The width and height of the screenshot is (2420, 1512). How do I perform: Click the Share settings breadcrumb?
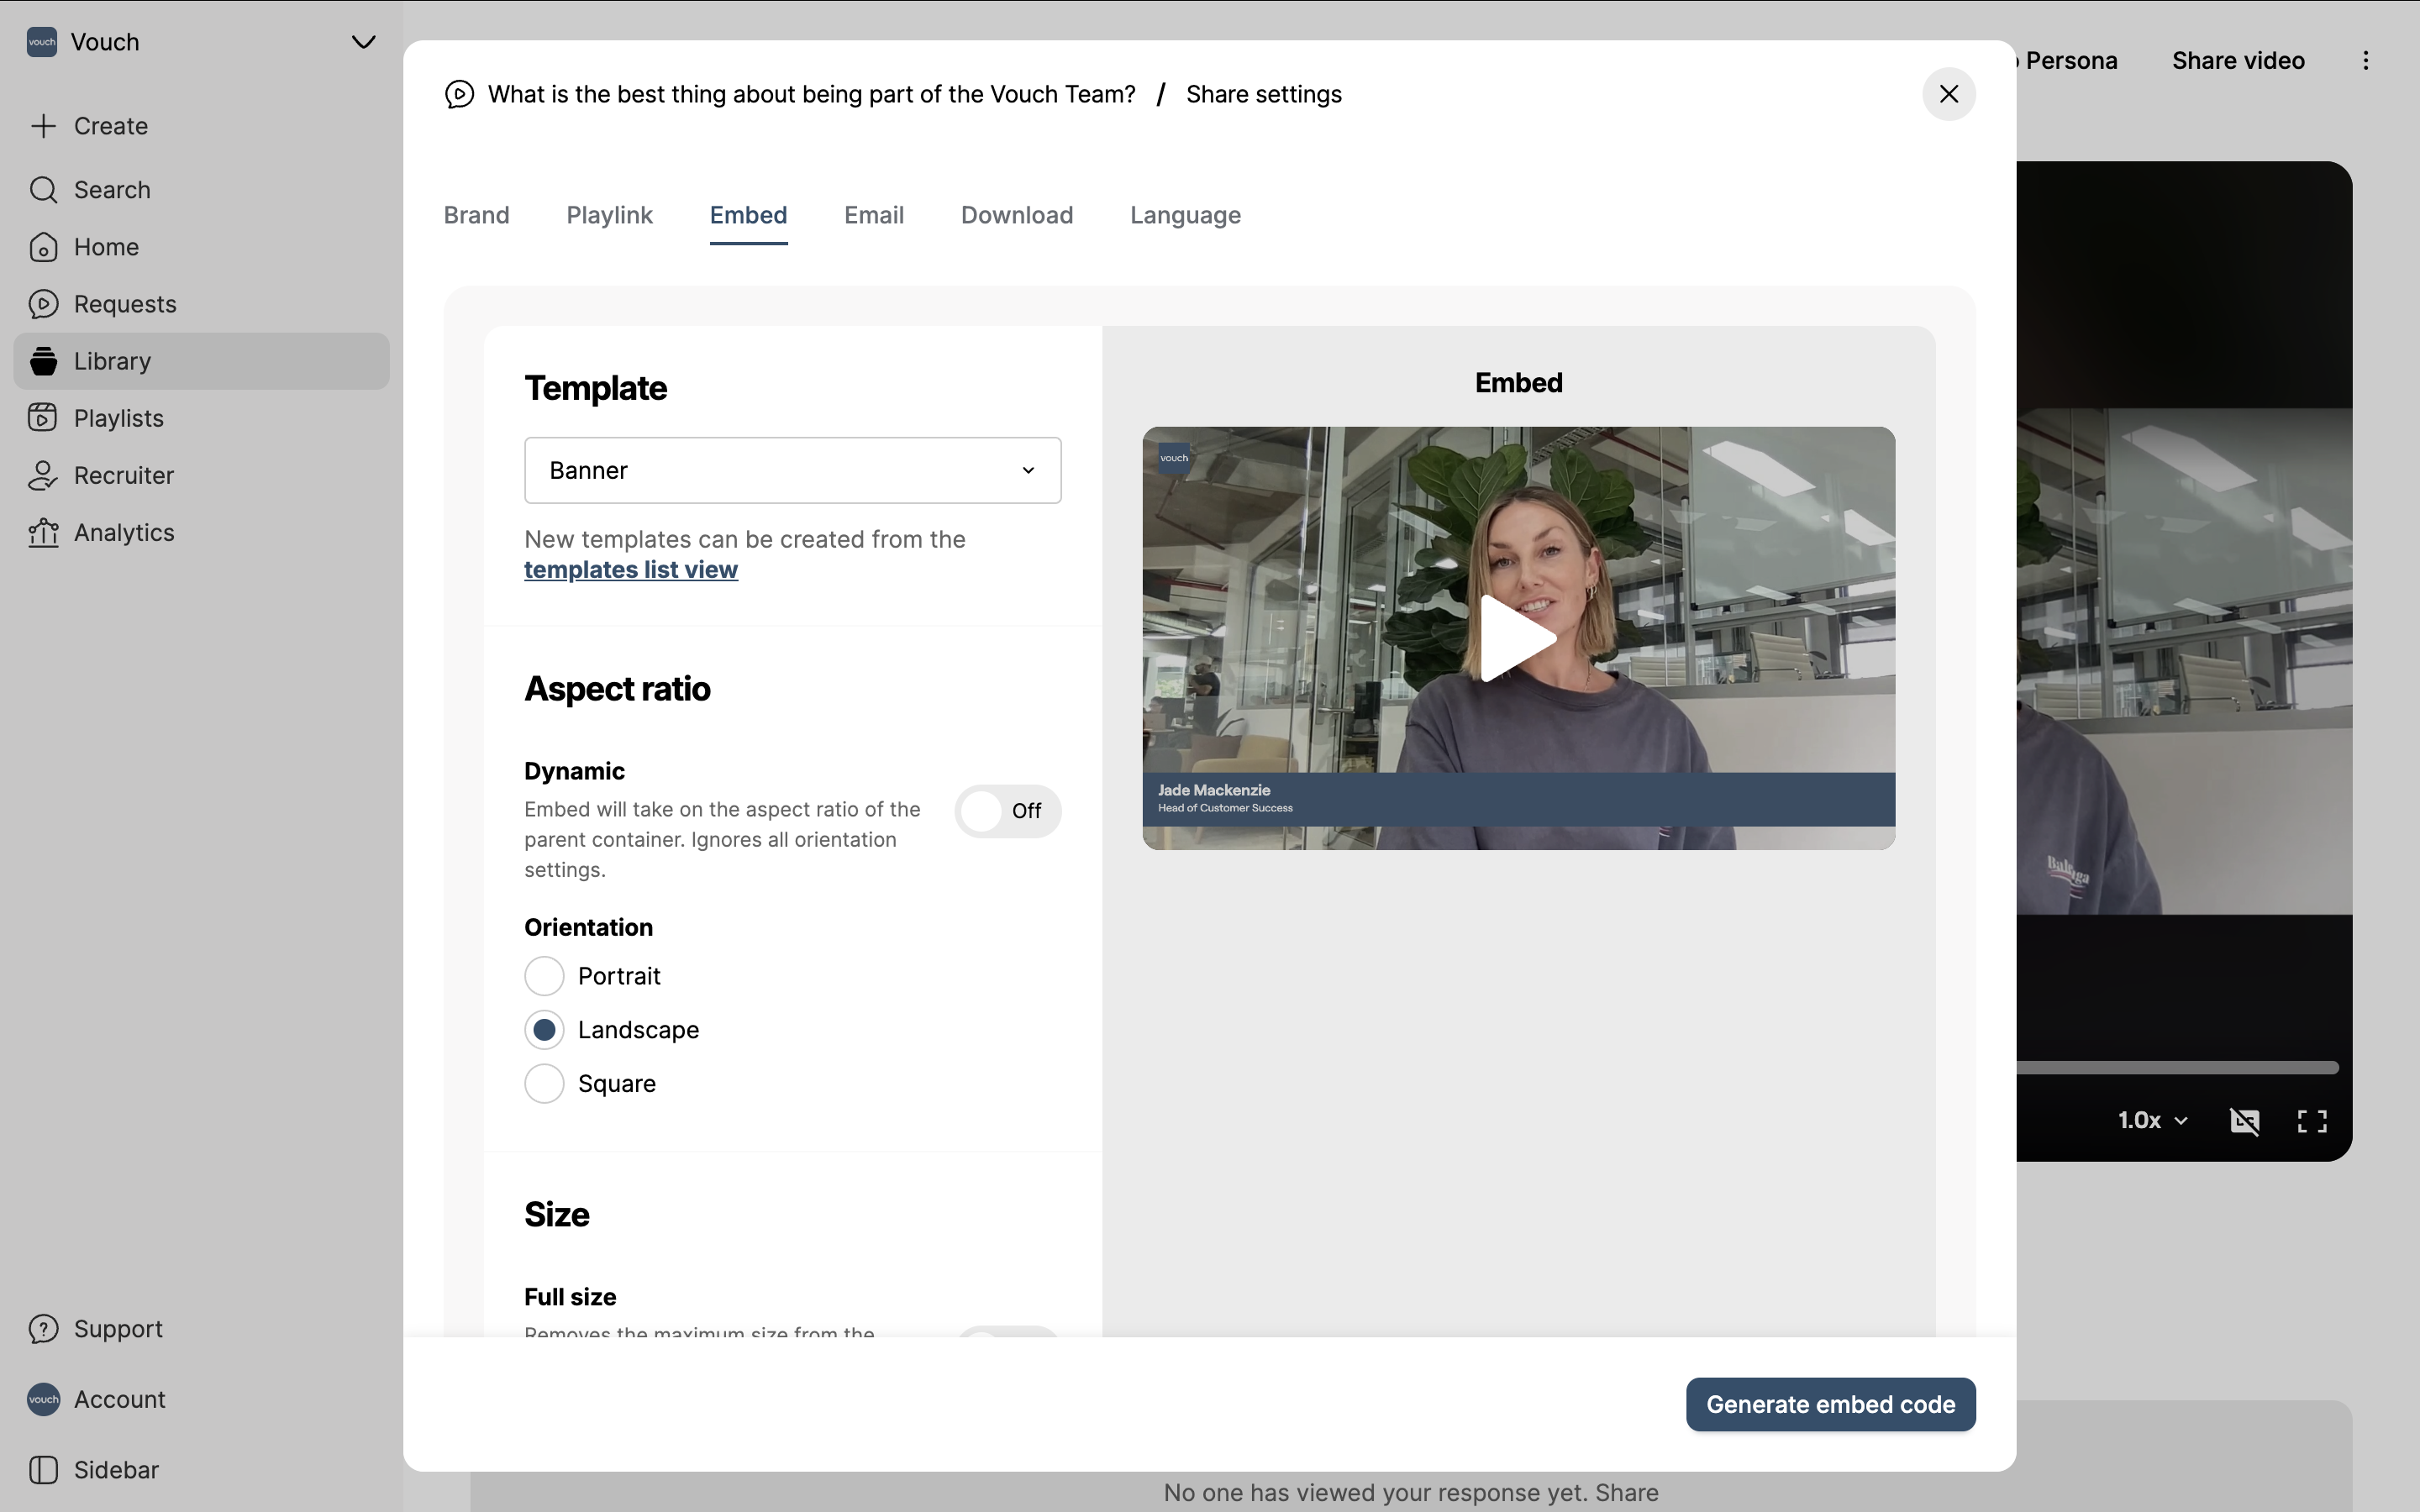tap(1264, 94)
